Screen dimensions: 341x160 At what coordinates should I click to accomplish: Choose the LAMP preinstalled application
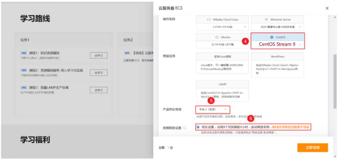[x=222, y=91]
